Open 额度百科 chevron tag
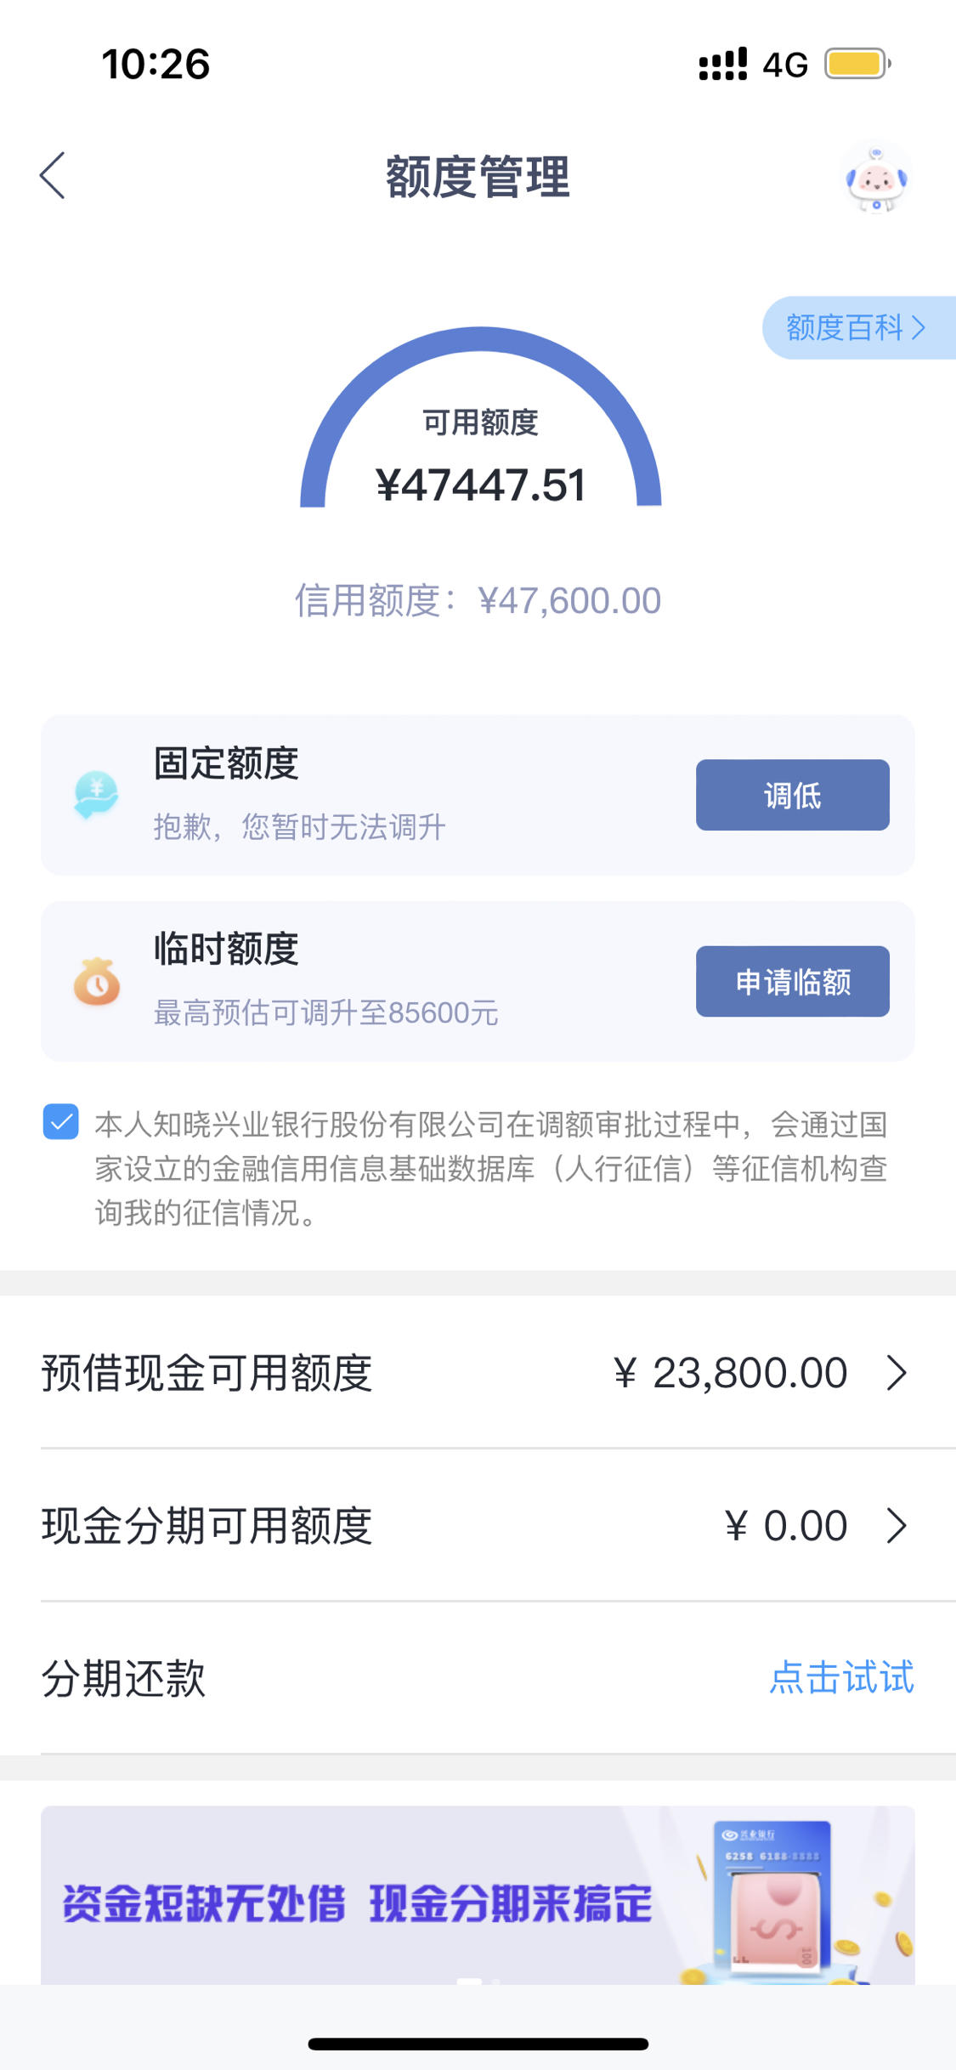 click(858, 327)
